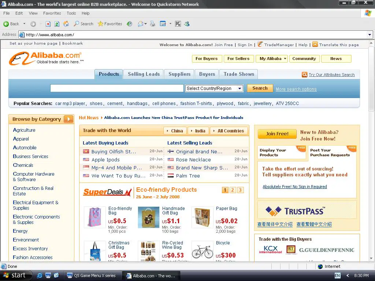Switch to QS Game Menu X series taskbar window

point(93,276)
